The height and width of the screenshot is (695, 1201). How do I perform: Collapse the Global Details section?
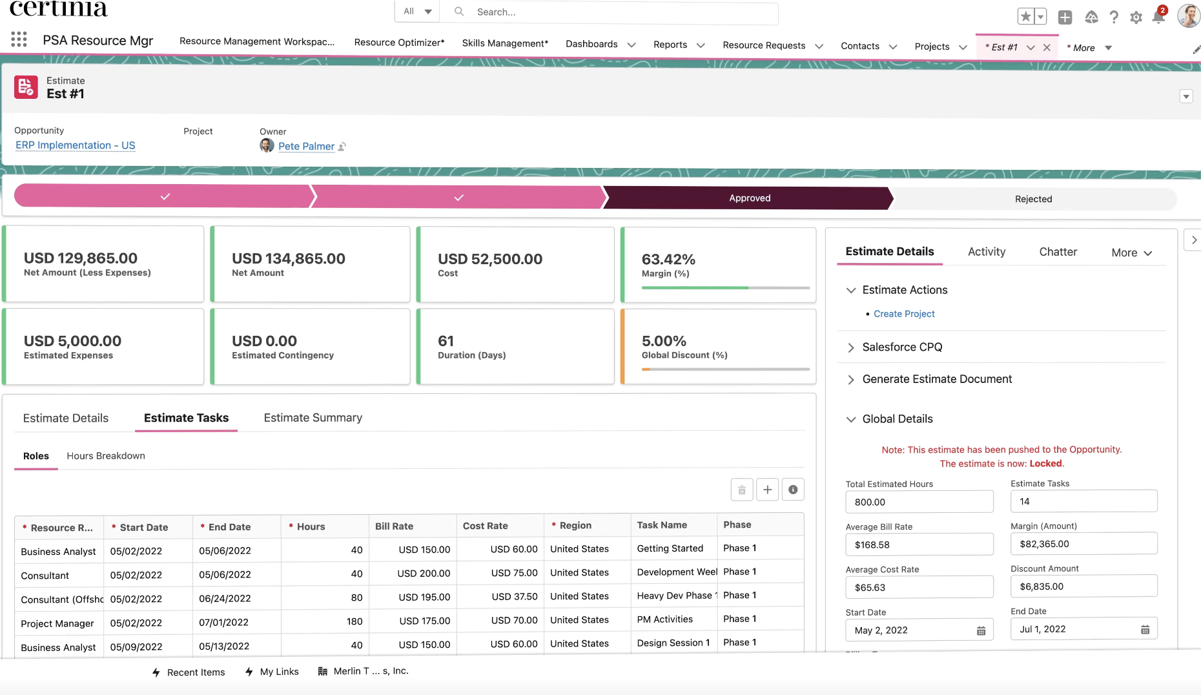851,419
